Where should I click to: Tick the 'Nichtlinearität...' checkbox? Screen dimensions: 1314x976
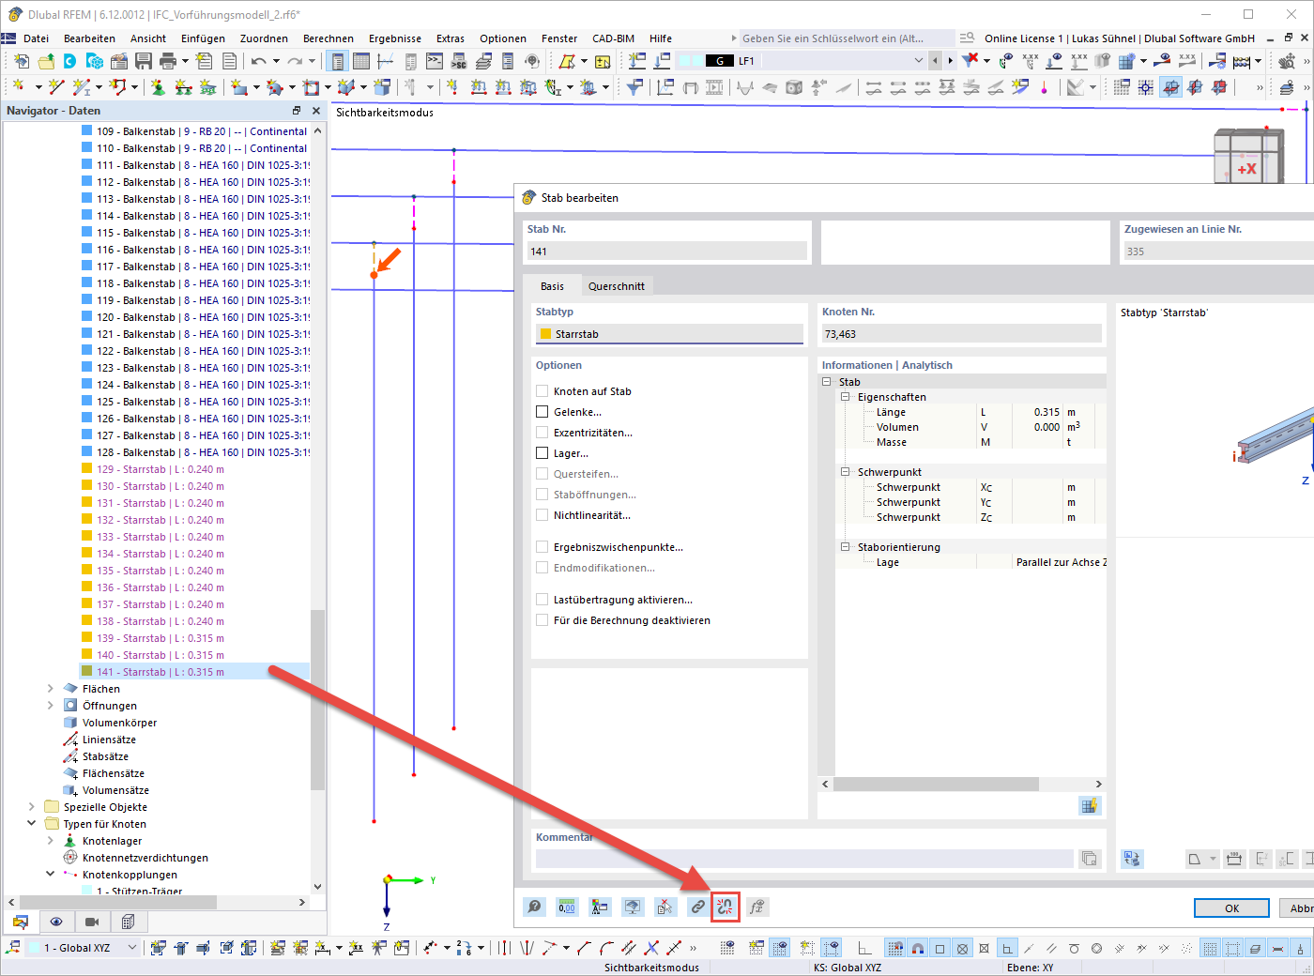pos(542,515)
